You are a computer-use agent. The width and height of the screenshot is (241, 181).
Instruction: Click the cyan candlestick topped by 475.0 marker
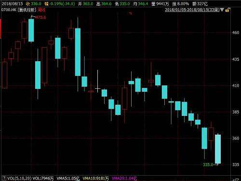31,30
